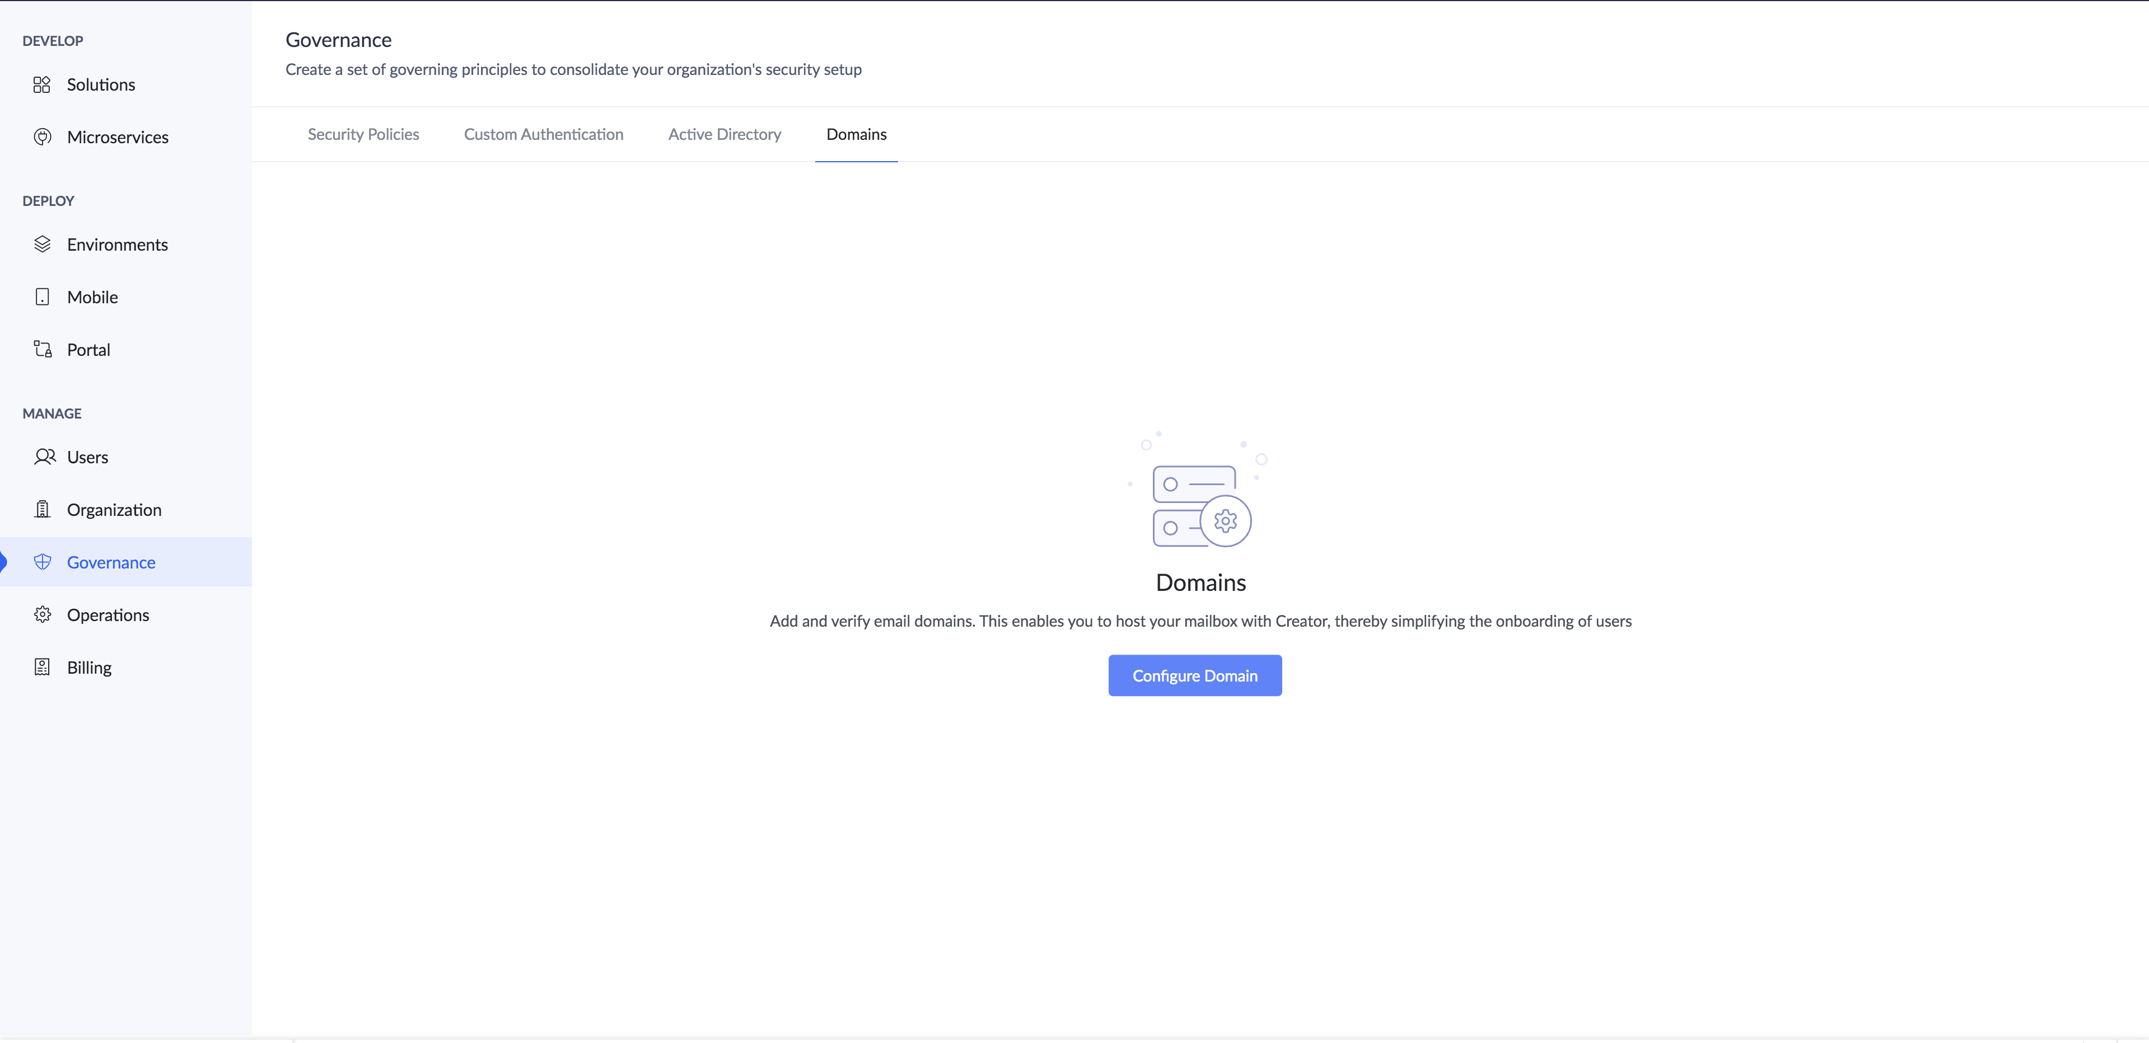
Task: Switch to the Security Policies tab
Action: point(363,135)
